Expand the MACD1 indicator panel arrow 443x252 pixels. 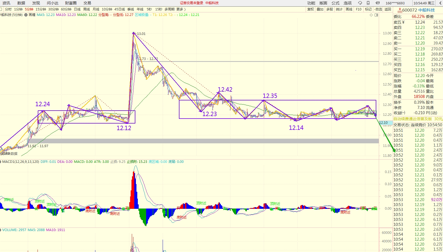[1, 162]
